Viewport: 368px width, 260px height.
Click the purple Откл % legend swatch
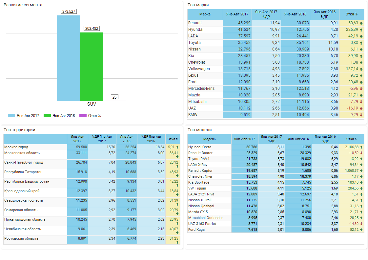click(x=83, y=116)
